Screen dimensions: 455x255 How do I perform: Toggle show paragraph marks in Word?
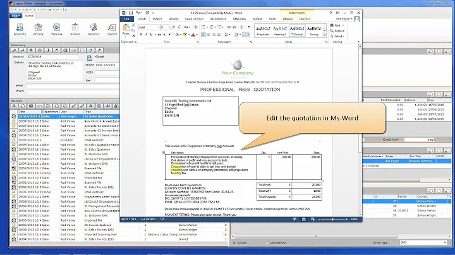[249, 27]
